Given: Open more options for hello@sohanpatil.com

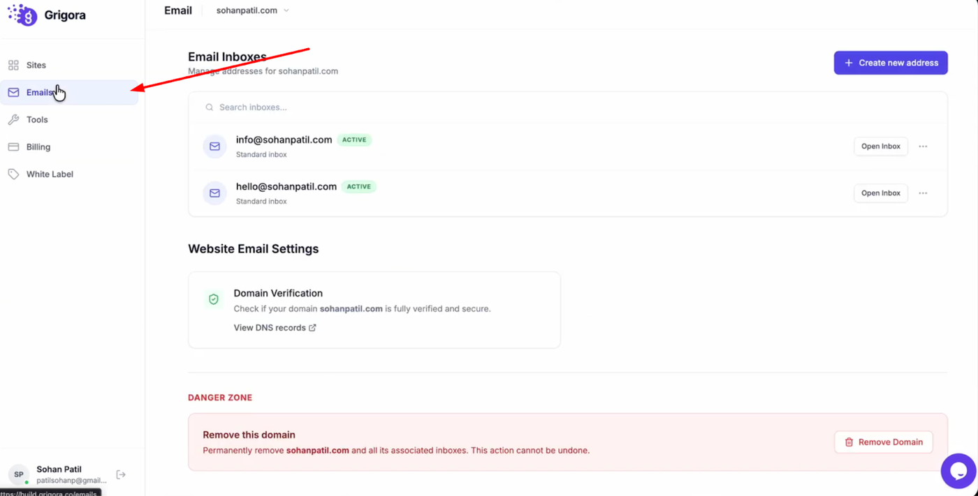Looking at the screenshot, I should (x=923, y=193).
